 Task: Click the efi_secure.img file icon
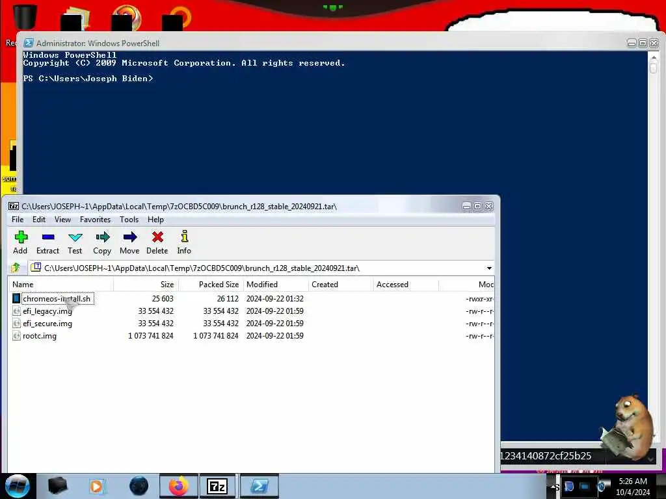coord(16,324)
